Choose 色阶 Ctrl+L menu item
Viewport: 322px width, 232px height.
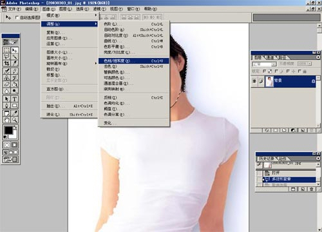[134, 24]
